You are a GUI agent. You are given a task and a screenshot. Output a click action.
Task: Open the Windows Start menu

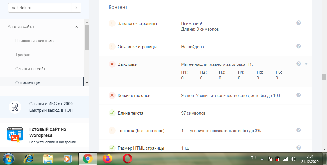coord(8,159)
